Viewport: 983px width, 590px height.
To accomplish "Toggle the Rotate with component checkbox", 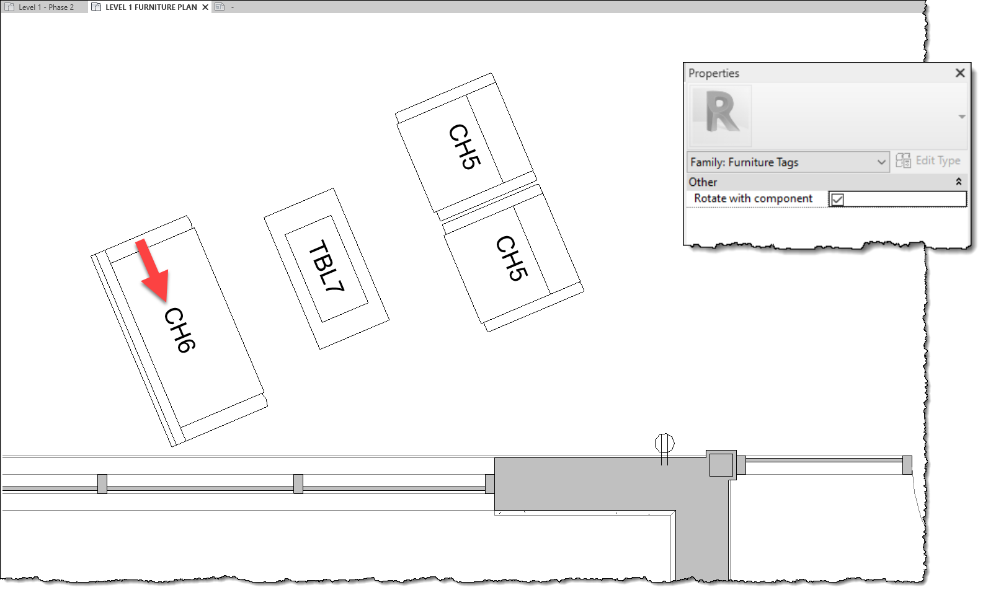I will [837, 200].
